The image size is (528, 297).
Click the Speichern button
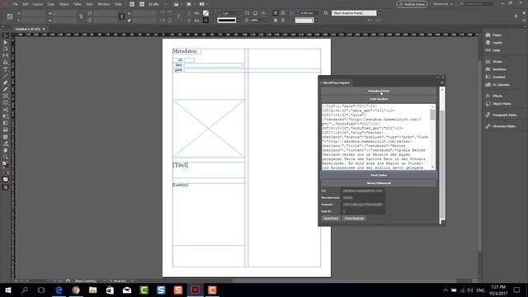[331, 219]
